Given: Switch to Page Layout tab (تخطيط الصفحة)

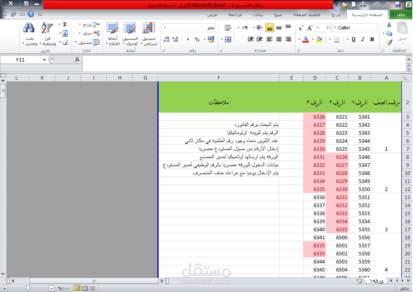Looking at the screenshot, I should coord(307,15).
